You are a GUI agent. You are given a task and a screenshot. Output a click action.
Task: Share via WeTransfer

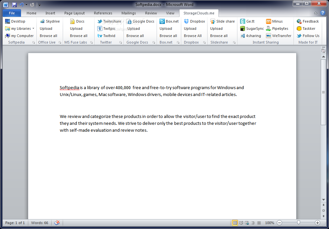[279, 36]
